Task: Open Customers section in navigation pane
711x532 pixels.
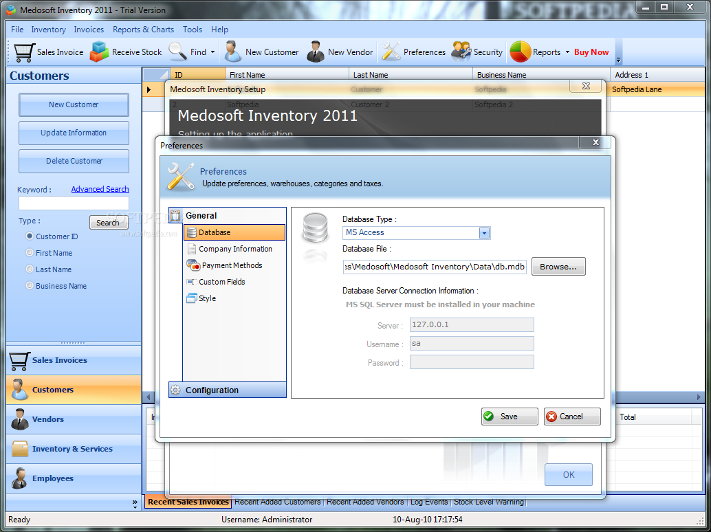Action: [x=74, y=390]
